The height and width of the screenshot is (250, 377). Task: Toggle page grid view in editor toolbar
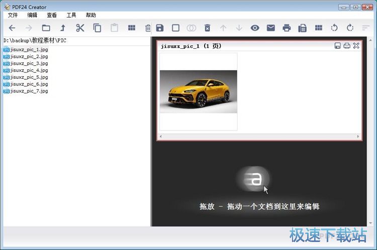(x=319, y=28)
